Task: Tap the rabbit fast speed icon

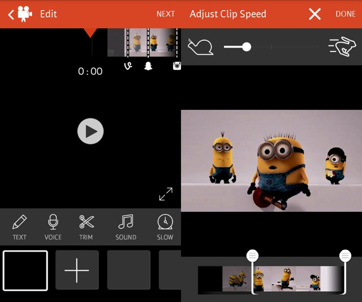Action: click(343, 46)
